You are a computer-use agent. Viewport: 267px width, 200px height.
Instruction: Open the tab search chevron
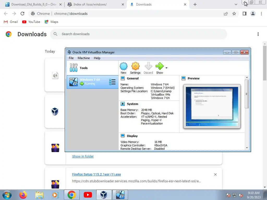236,5
